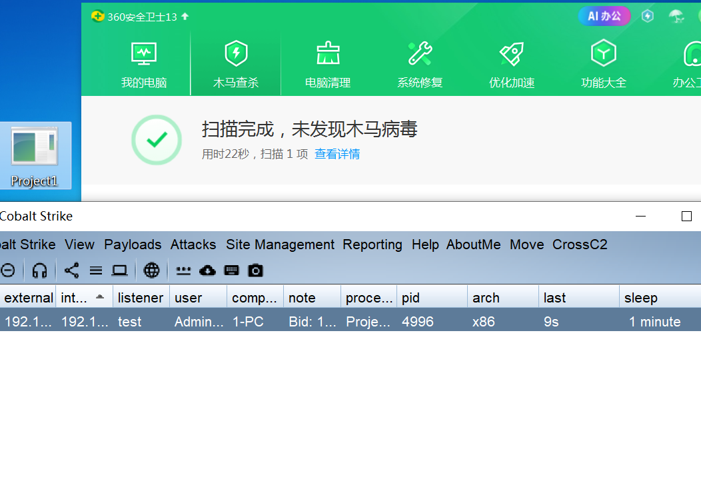This screenshot has width=701, height=491.
Task: Open keystrokes keyboard icon
Action: point(232,270)
